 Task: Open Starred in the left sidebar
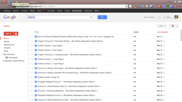7,42
